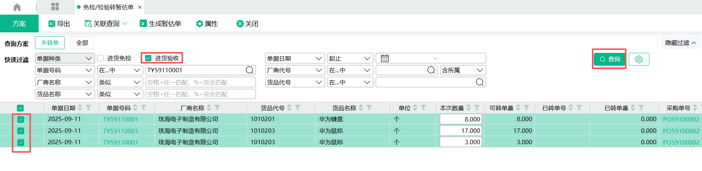This screenshot has height=171, width=702.
Task: Select the 方案 tab
Action: pos(19,24)
